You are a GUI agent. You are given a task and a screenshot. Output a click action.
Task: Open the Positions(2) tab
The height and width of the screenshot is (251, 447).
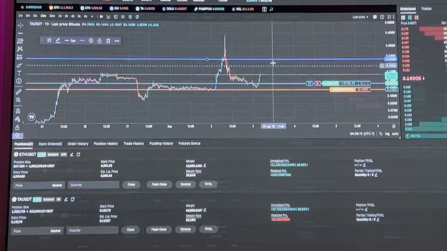point(24,144)
